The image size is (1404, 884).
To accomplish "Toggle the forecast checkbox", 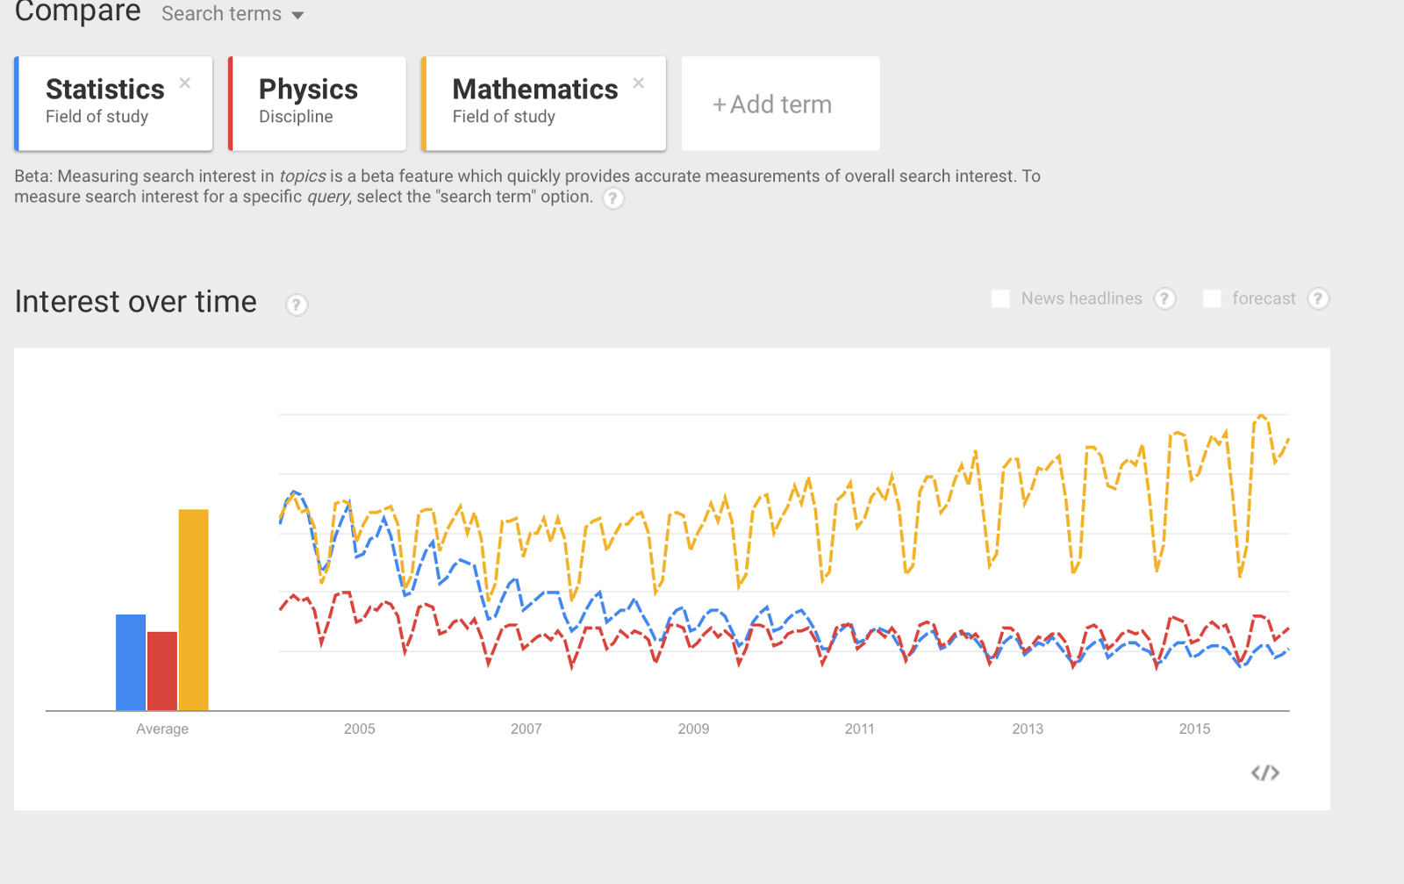I will (1212, 298).
